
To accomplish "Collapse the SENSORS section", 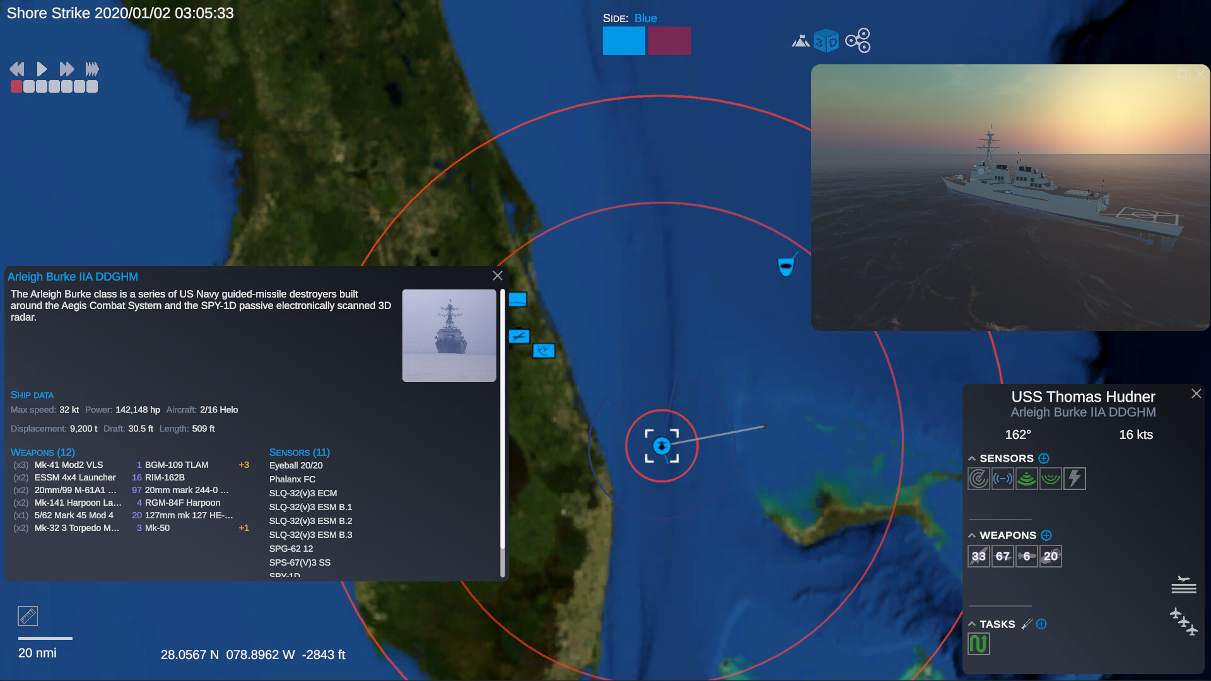I will [x=971, y=458].
